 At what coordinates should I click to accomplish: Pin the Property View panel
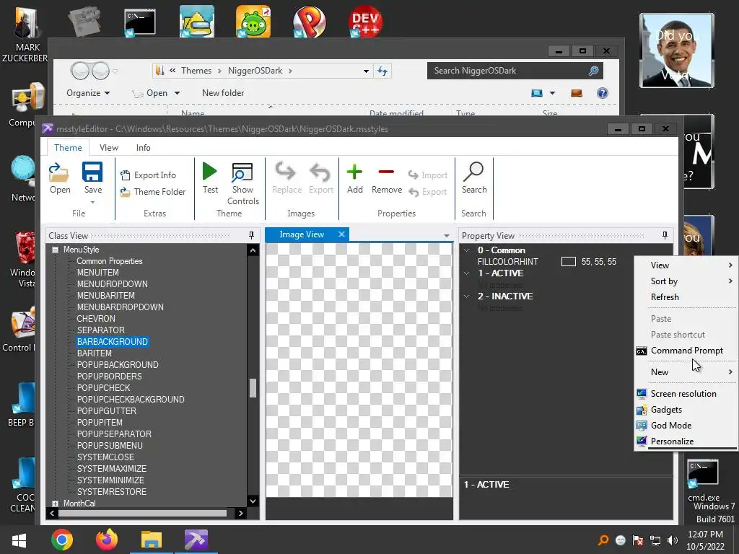pos(665,235)
